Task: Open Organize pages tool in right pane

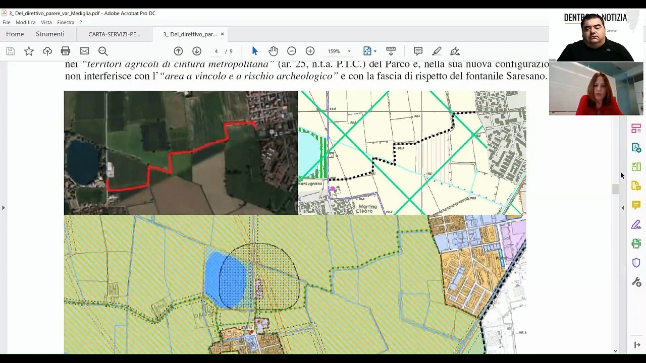Action: (x=636, y=129)
